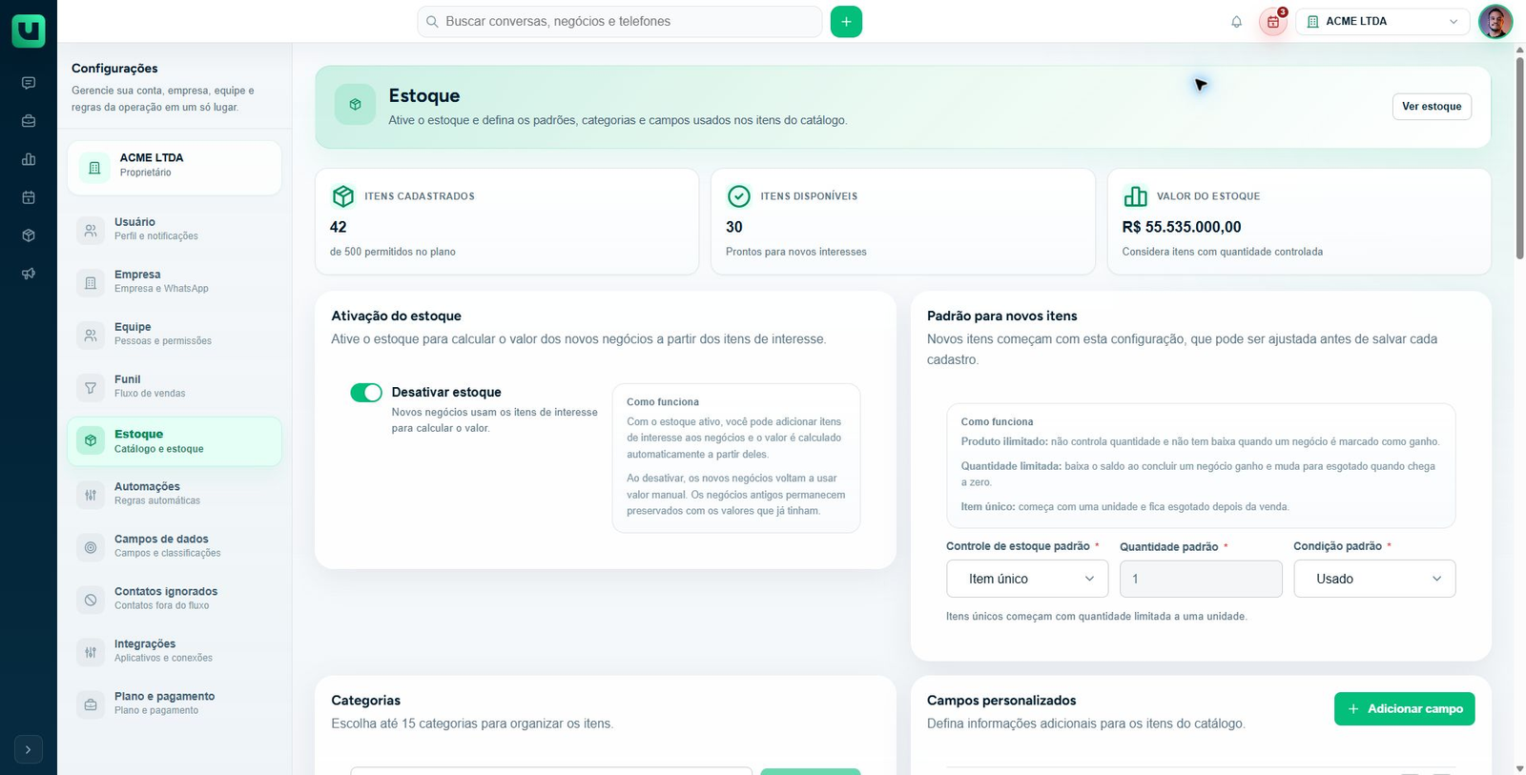
Task: Open Controle de estoque padrão dropdown
Action: click(x=1027, y=579)
